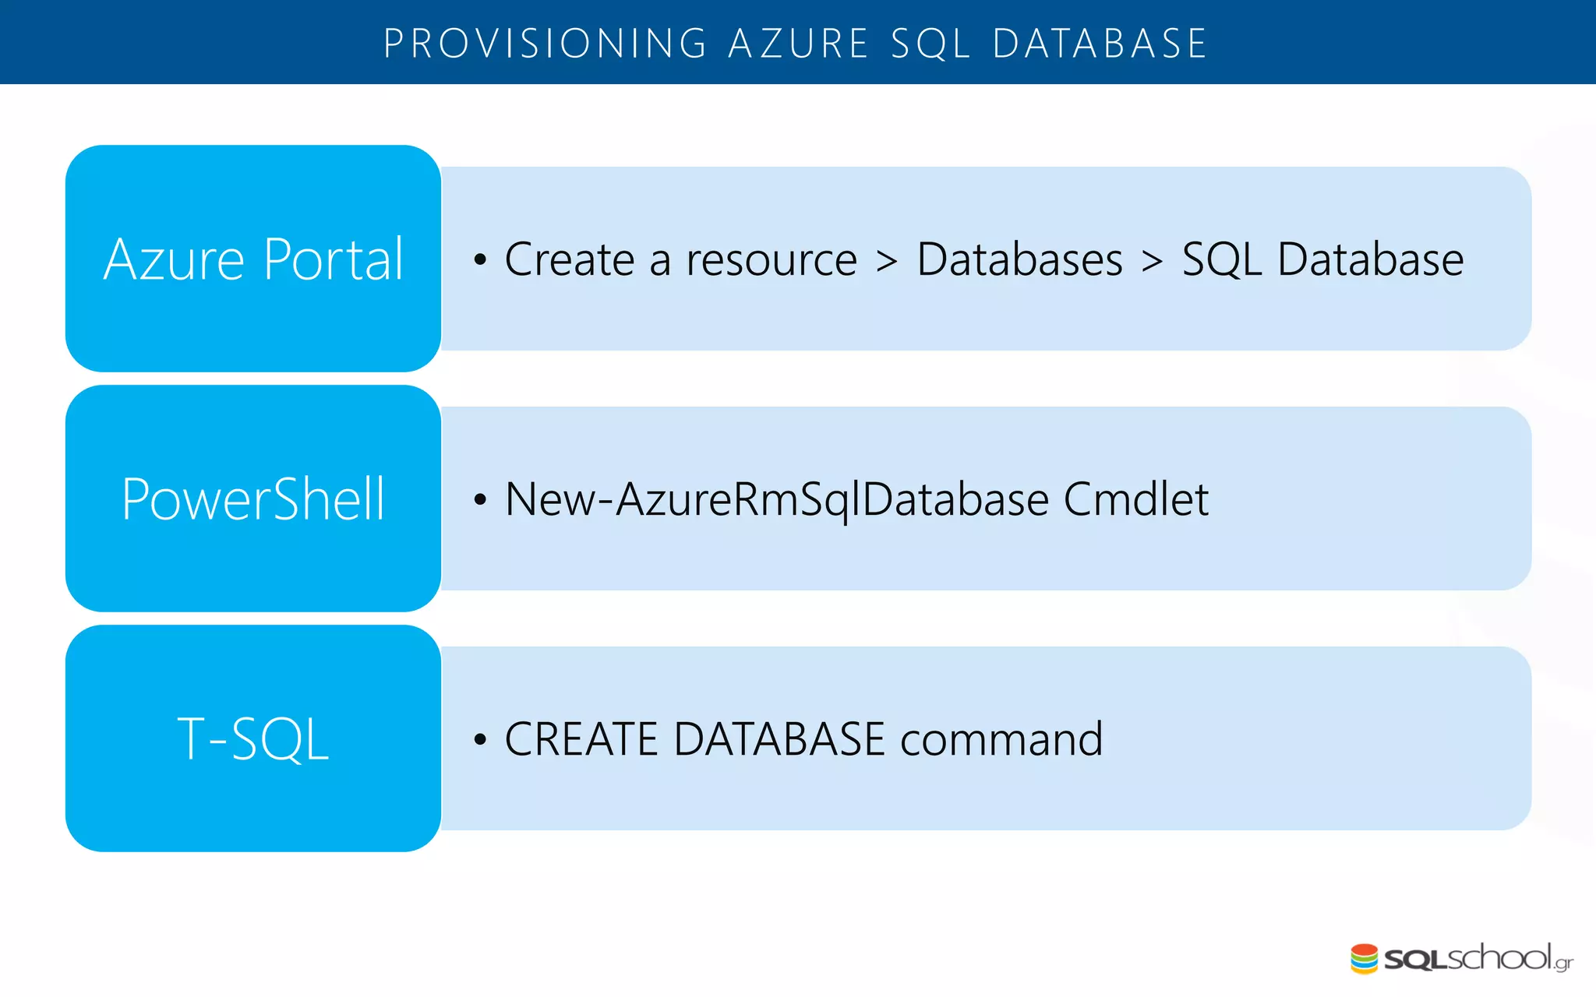Click the New-AzureRmSqlDatabase cmdlet name
1596x997 pixels.
click(x=777, y=499)
